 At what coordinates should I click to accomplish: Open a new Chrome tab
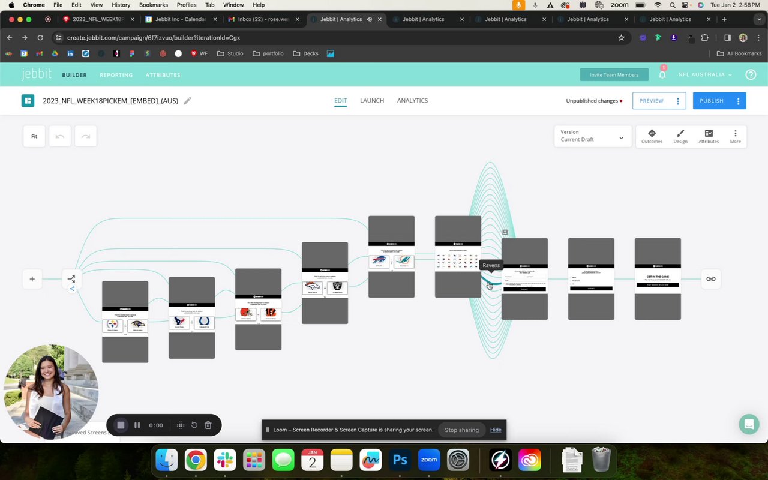pyautogui.click(x=724, y=19)
